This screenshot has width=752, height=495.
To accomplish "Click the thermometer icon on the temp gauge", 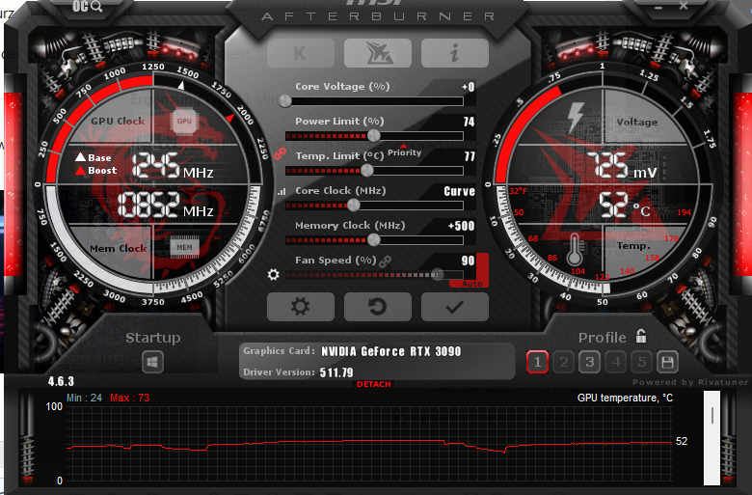I will pyautogui.click(x=575, y=249).
